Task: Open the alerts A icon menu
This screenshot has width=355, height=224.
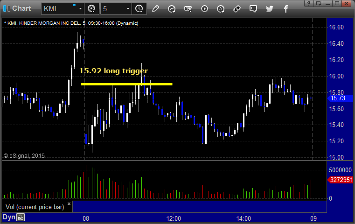Action: 221,9
